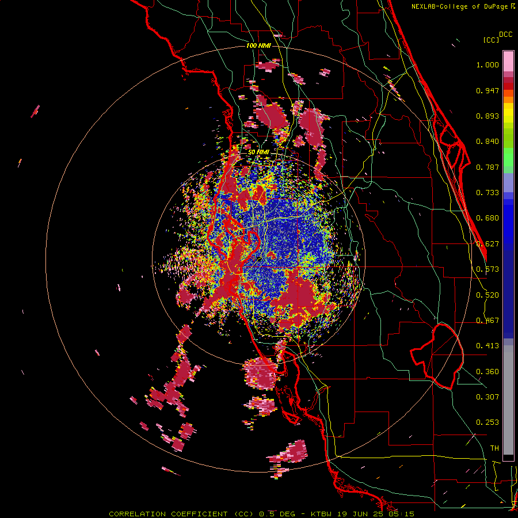Viewport: 518px width, 518px height.
Task: Pick the light pink swatch atop the color bar
Action: pyautogui.click(x=508, y=61)
